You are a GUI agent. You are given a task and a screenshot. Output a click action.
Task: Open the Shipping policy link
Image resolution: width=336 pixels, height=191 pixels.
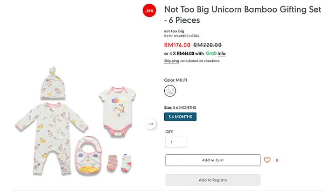tap(171, 61)
